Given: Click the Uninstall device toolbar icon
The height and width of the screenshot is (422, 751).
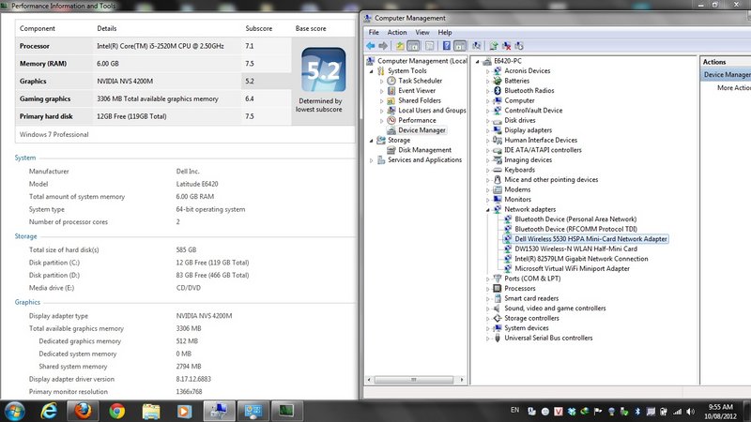Looking at the screenshot, I should 507,45.
